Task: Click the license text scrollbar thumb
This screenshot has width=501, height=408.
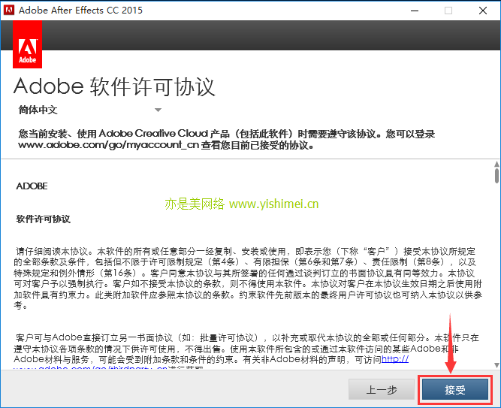Action: (x=496, y=176)
